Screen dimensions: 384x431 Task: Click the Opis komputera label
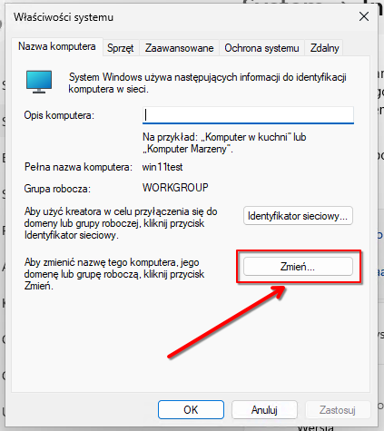pos(59,115)
